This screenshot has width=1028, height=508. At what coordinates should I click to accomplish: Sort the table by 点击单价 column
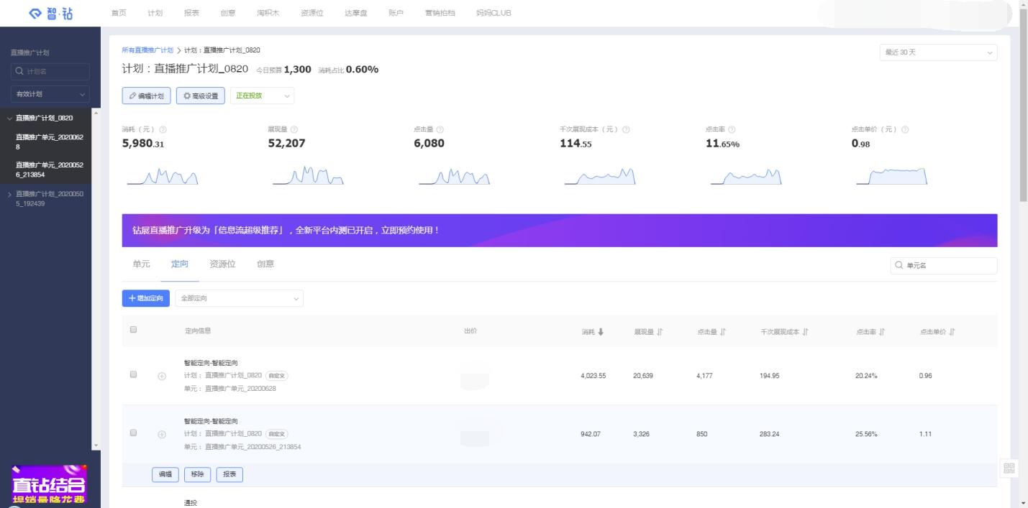952,331
